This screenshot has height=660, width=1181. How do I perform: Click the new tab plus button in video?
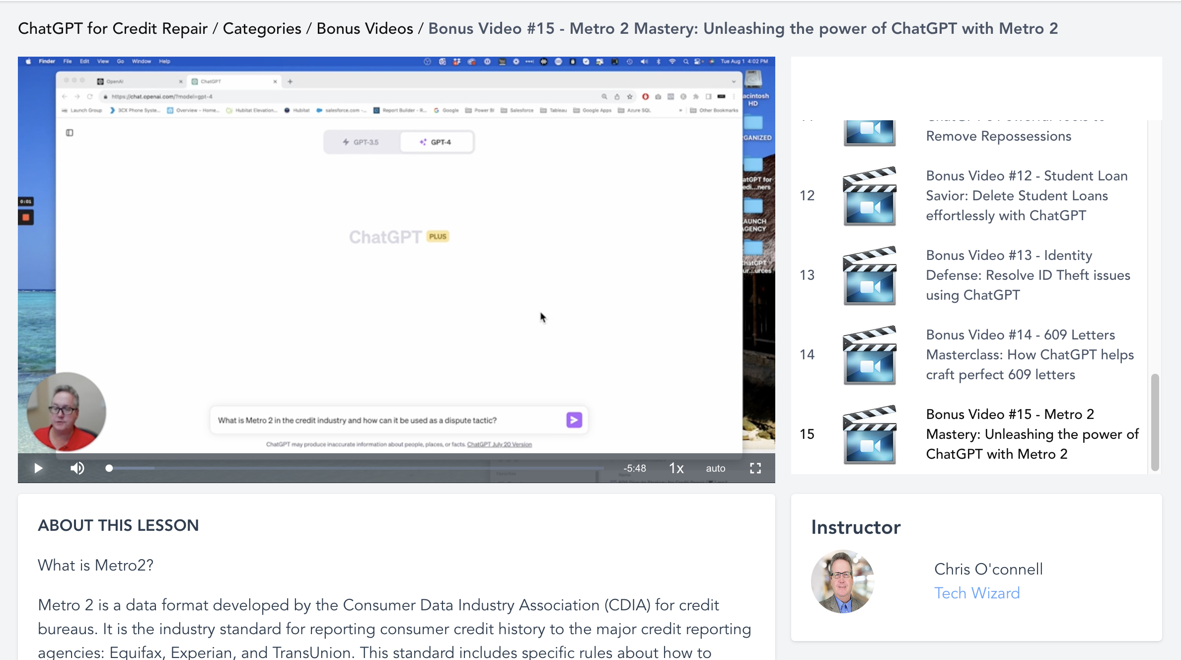[290, 82]
